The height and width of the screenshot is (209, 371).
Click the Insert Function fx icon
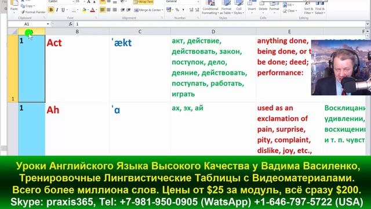coord(71,24)
